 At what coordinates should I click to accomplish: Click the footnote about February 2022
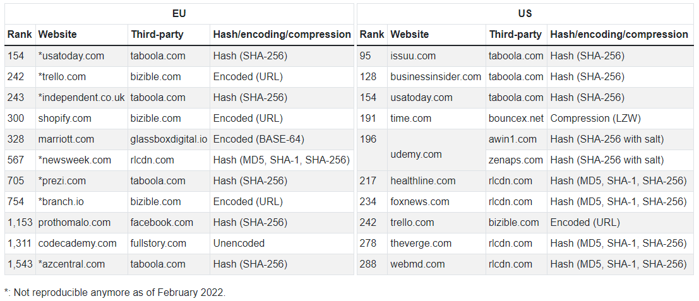(x=115, y=293)
